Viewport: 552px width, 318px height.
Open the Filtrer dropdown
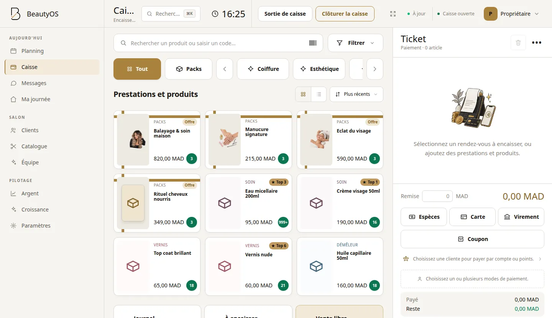[x=355, y=43]
